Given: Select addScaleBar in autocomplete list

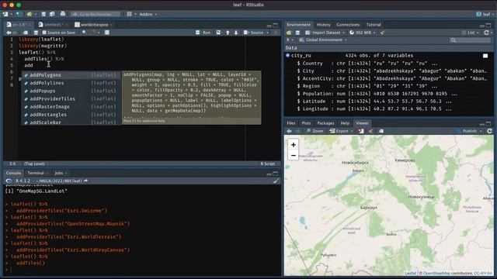Looking at the screenshot, I should [x=71, y=122].
